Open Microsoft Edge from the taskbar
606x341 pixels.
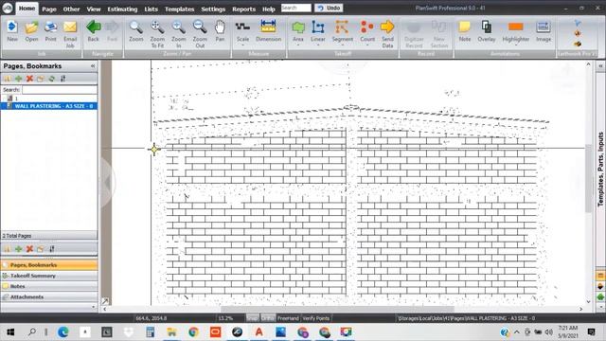[x=63, y=332]
